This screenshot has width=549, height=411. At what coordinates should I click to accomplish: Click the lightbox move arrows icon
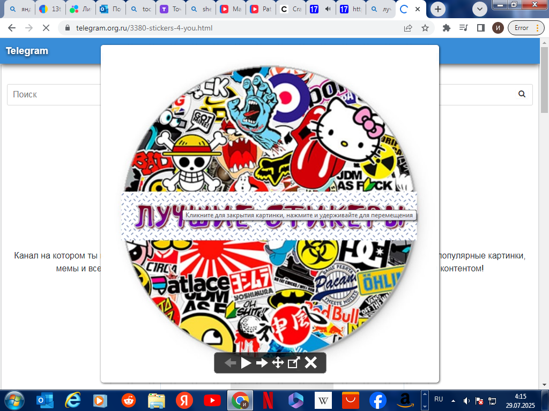click(x=278, y=363)
